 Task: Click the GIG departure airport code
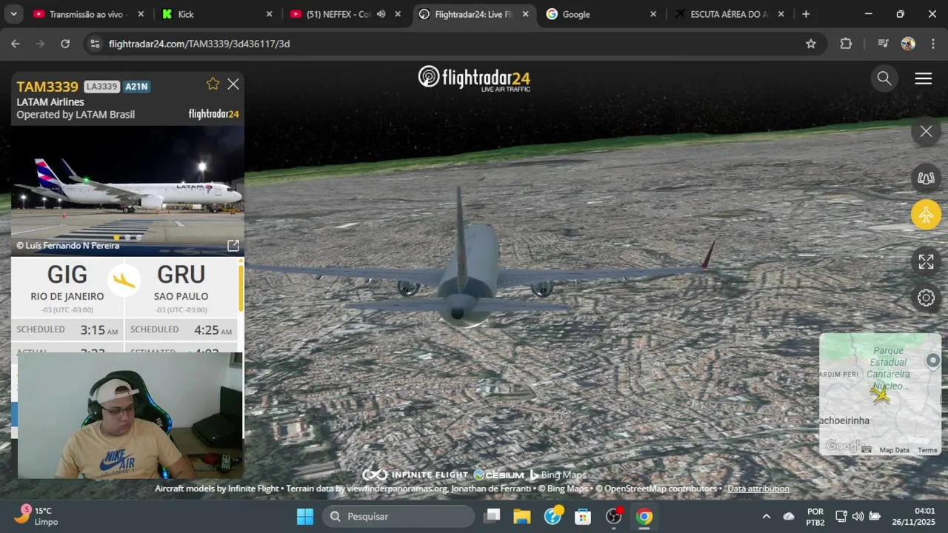click(67, 275)
